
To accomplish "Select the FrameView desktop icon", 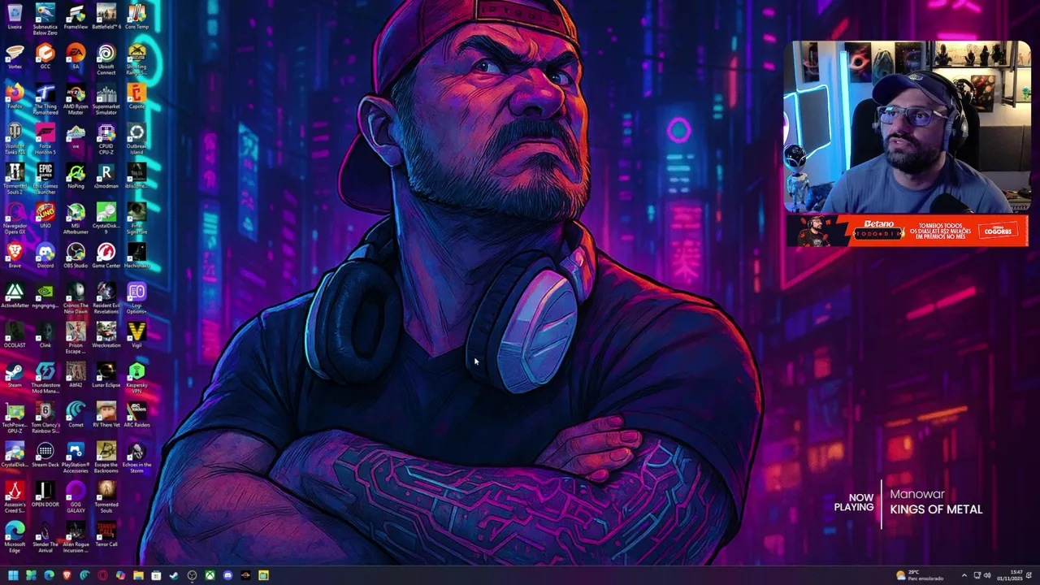I will pos(76,17).
